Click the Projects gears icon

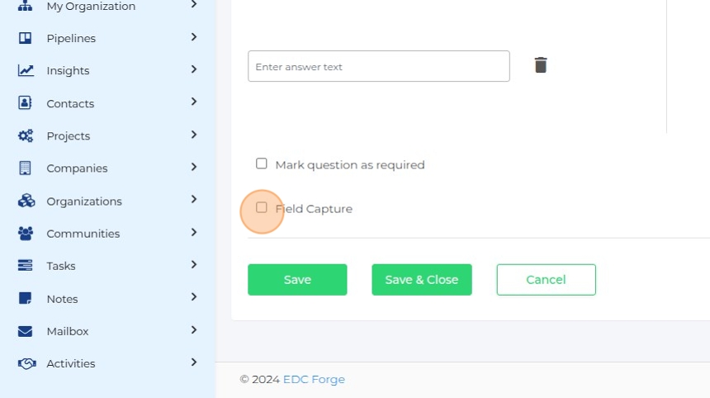tap(26, 135)
